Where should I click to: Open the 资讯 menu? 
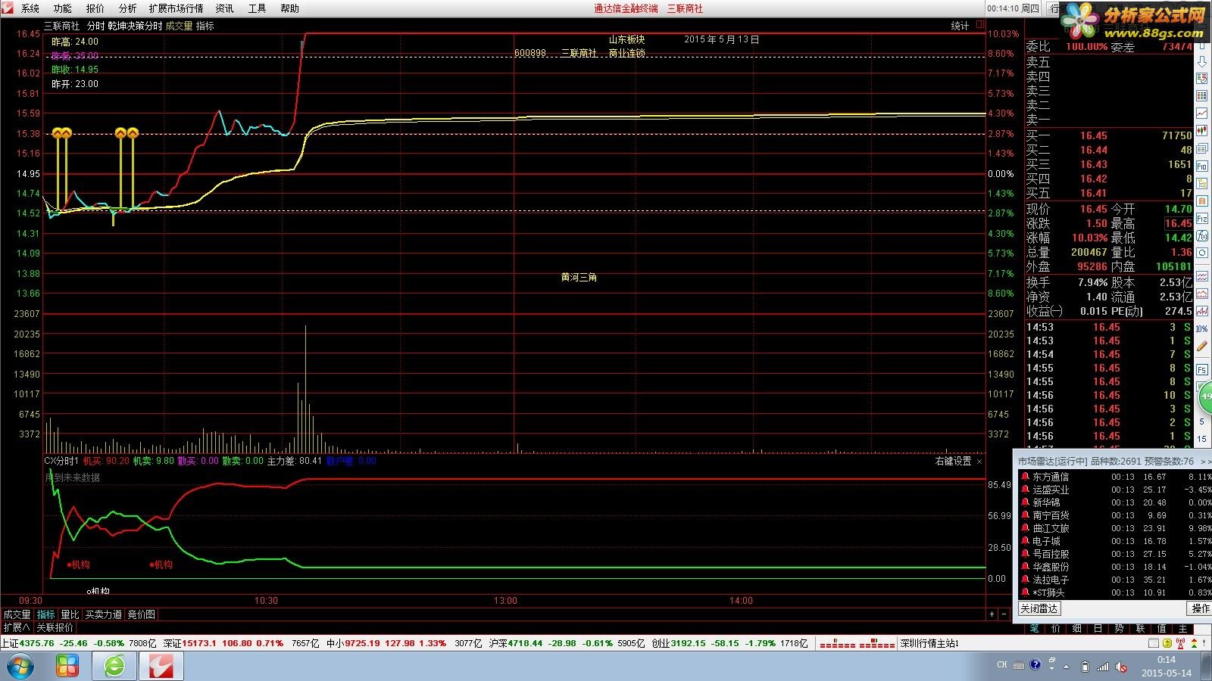coord(225,8)
